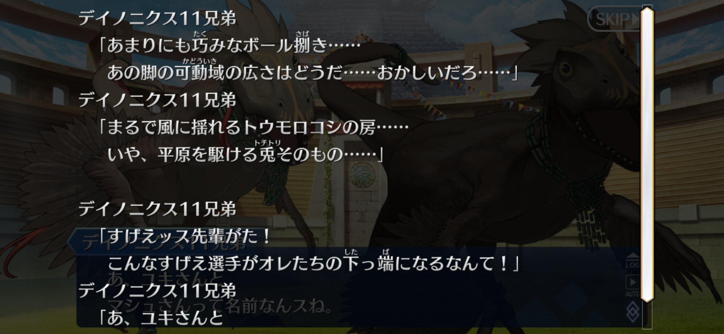Click the speaker name above あ、ユキさんと

pyautogui.click(x=157, y=291)
